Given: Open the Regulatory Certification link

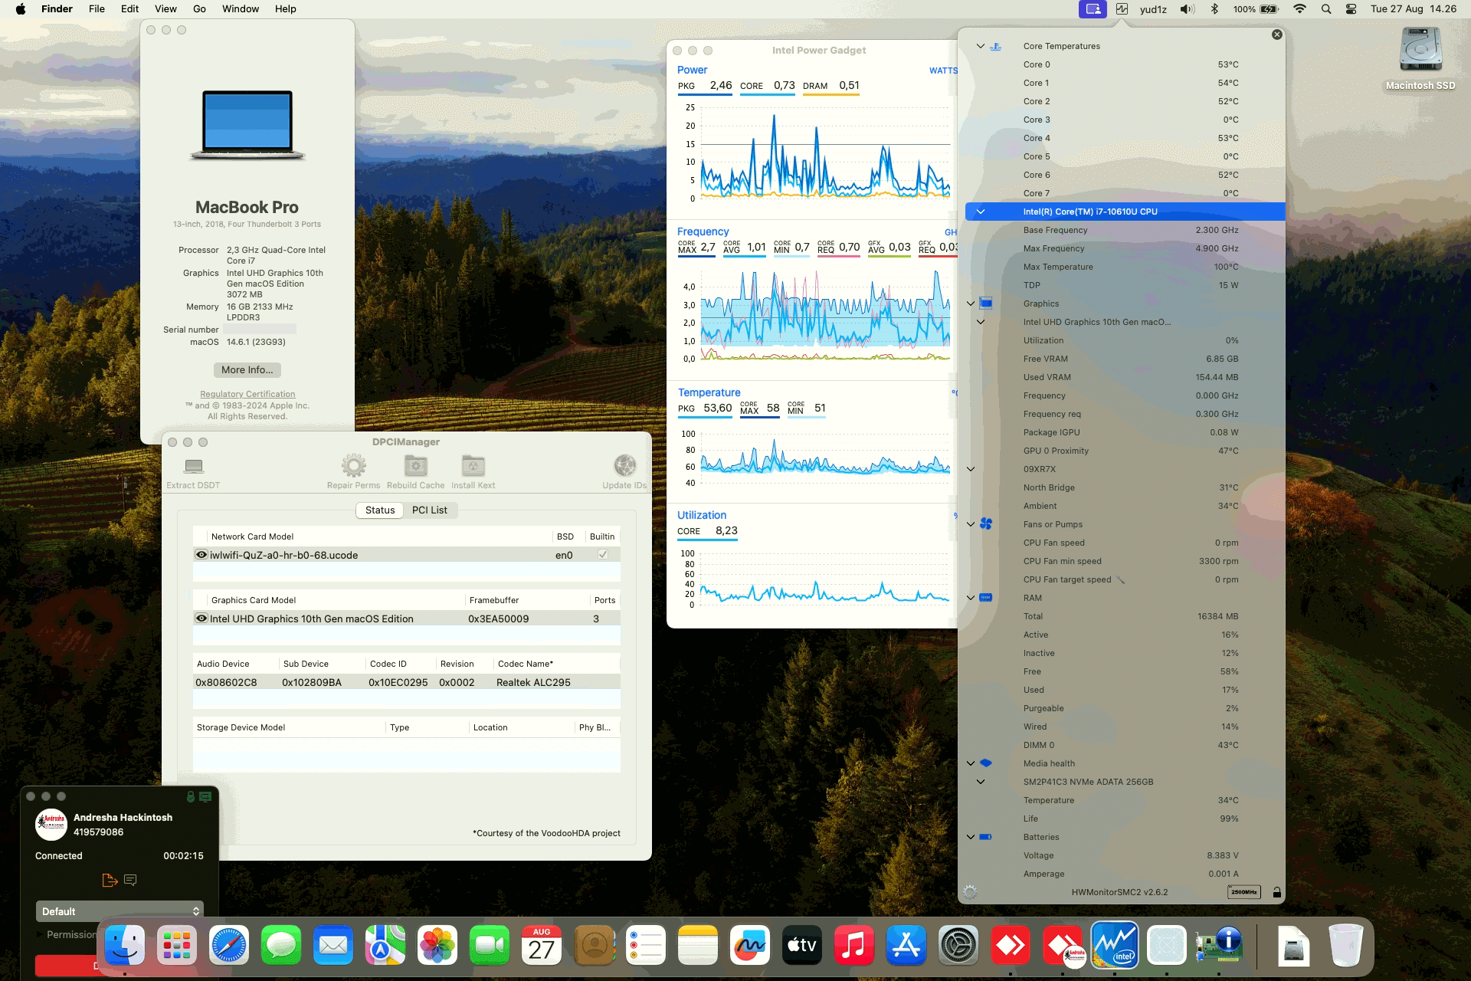Looking at the screenshot, I should (x=247, y=394).
